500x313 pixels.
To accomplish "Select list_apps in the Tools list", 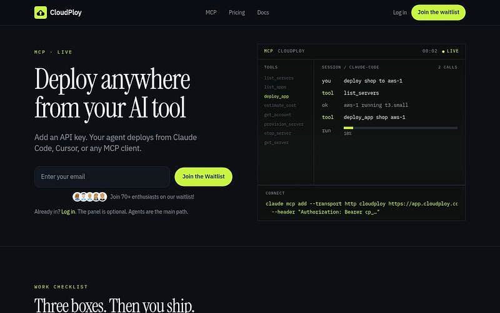I will pos(275,87).
